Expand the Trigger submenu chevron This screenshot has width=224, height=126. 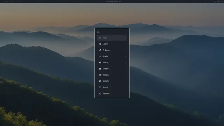[x=125, y=50]
